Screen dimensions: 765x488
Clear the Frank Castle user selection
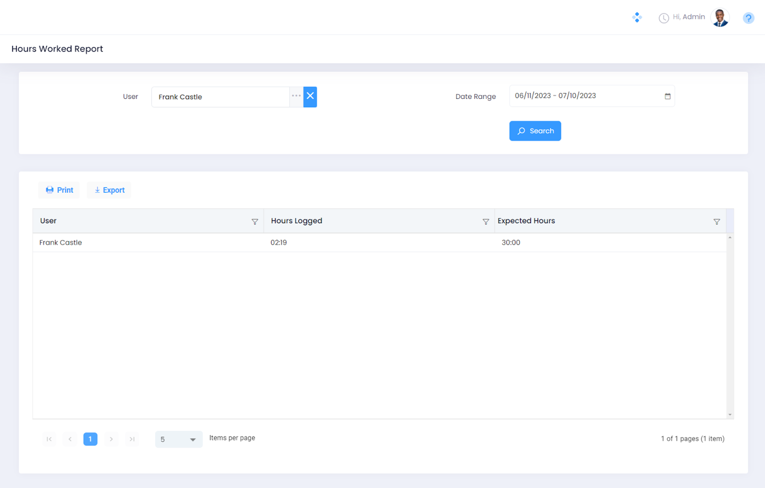point(310,97)
